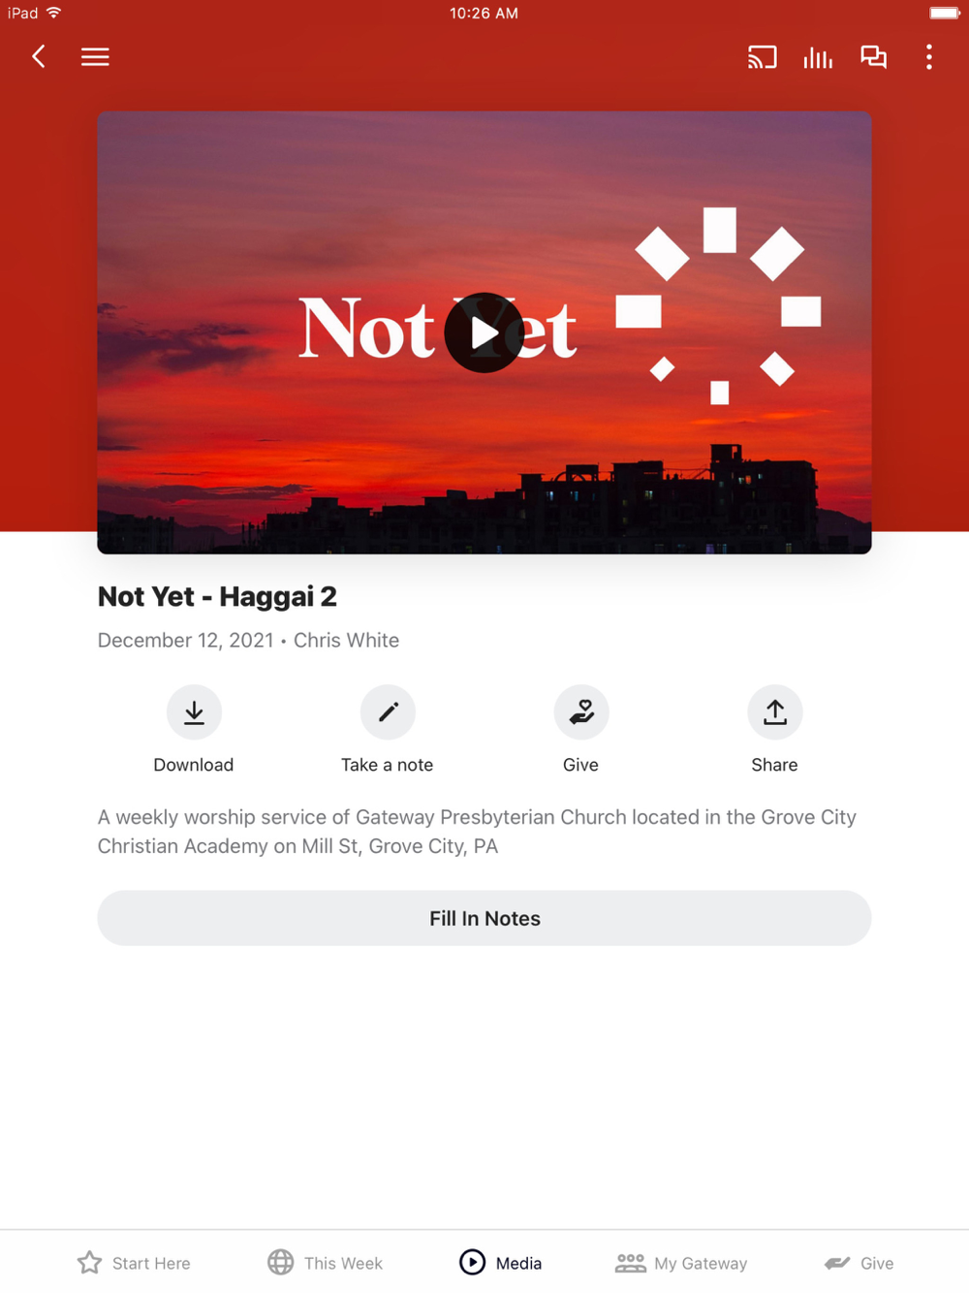Tap the Give hand-heart icon
969x1293 pixels.
pyautogui.click(x=581, y=712)
